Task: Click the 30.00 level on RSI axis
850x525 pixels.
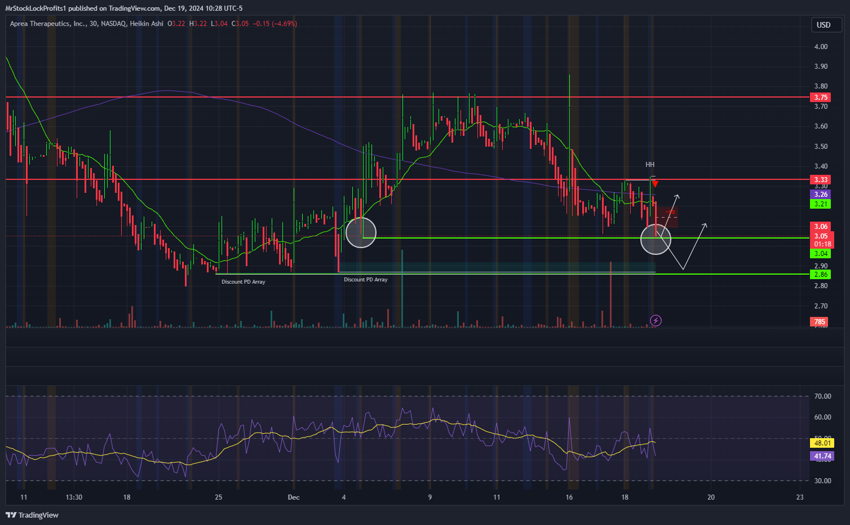Action: click(x=823, y=481)
